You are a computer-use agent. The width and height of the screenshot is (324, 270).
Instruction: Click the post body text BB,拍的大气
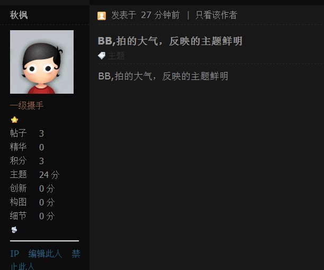point(163,76)
